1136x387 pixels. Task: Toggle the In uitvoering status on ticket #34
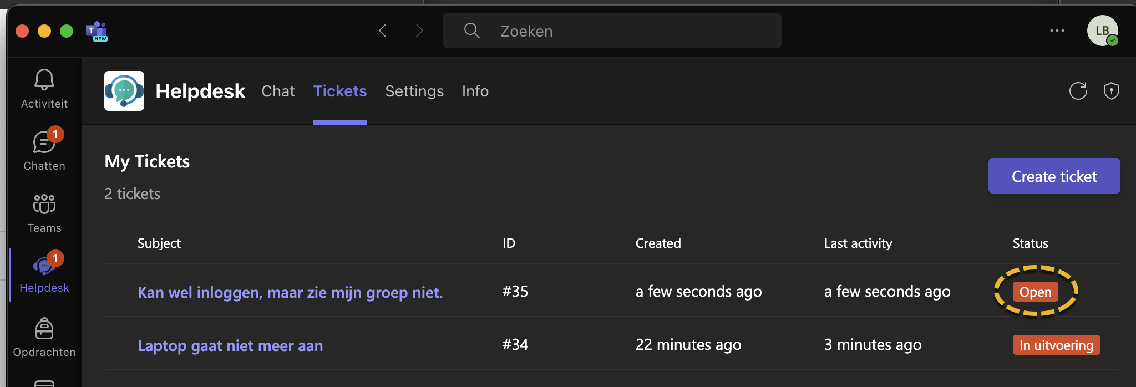pyautogui.click(x=1056, y=344)
